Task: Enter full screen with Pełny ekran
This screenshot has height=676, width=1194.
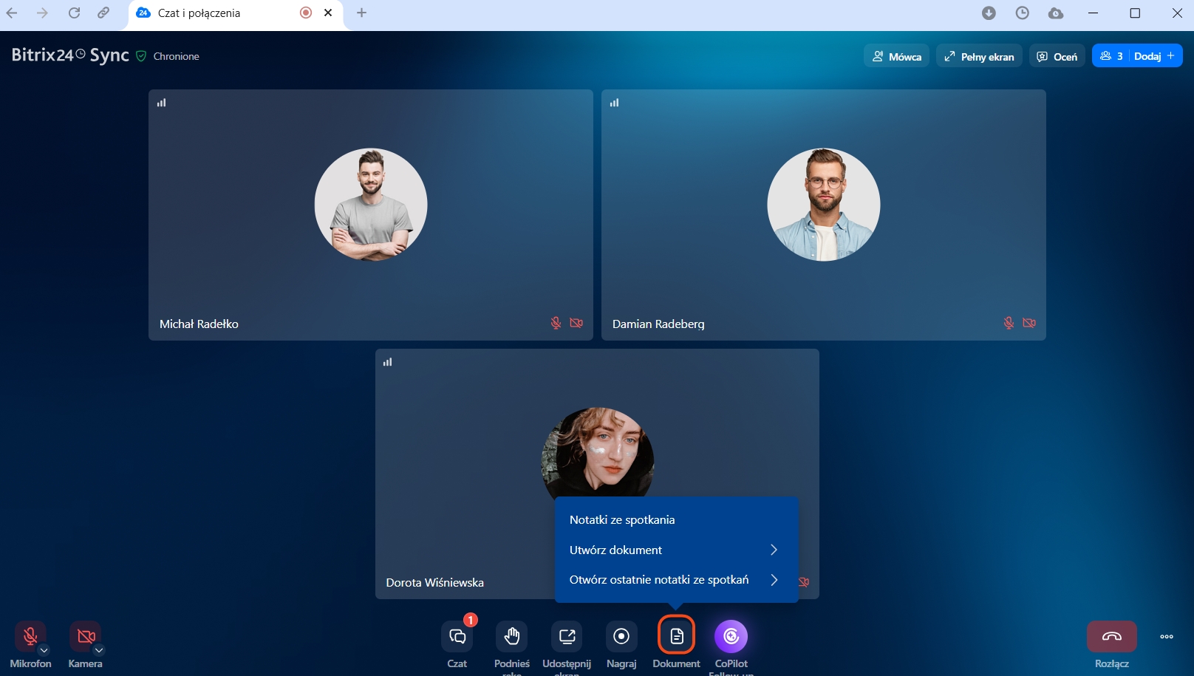Action: click(x=979, y=56)
